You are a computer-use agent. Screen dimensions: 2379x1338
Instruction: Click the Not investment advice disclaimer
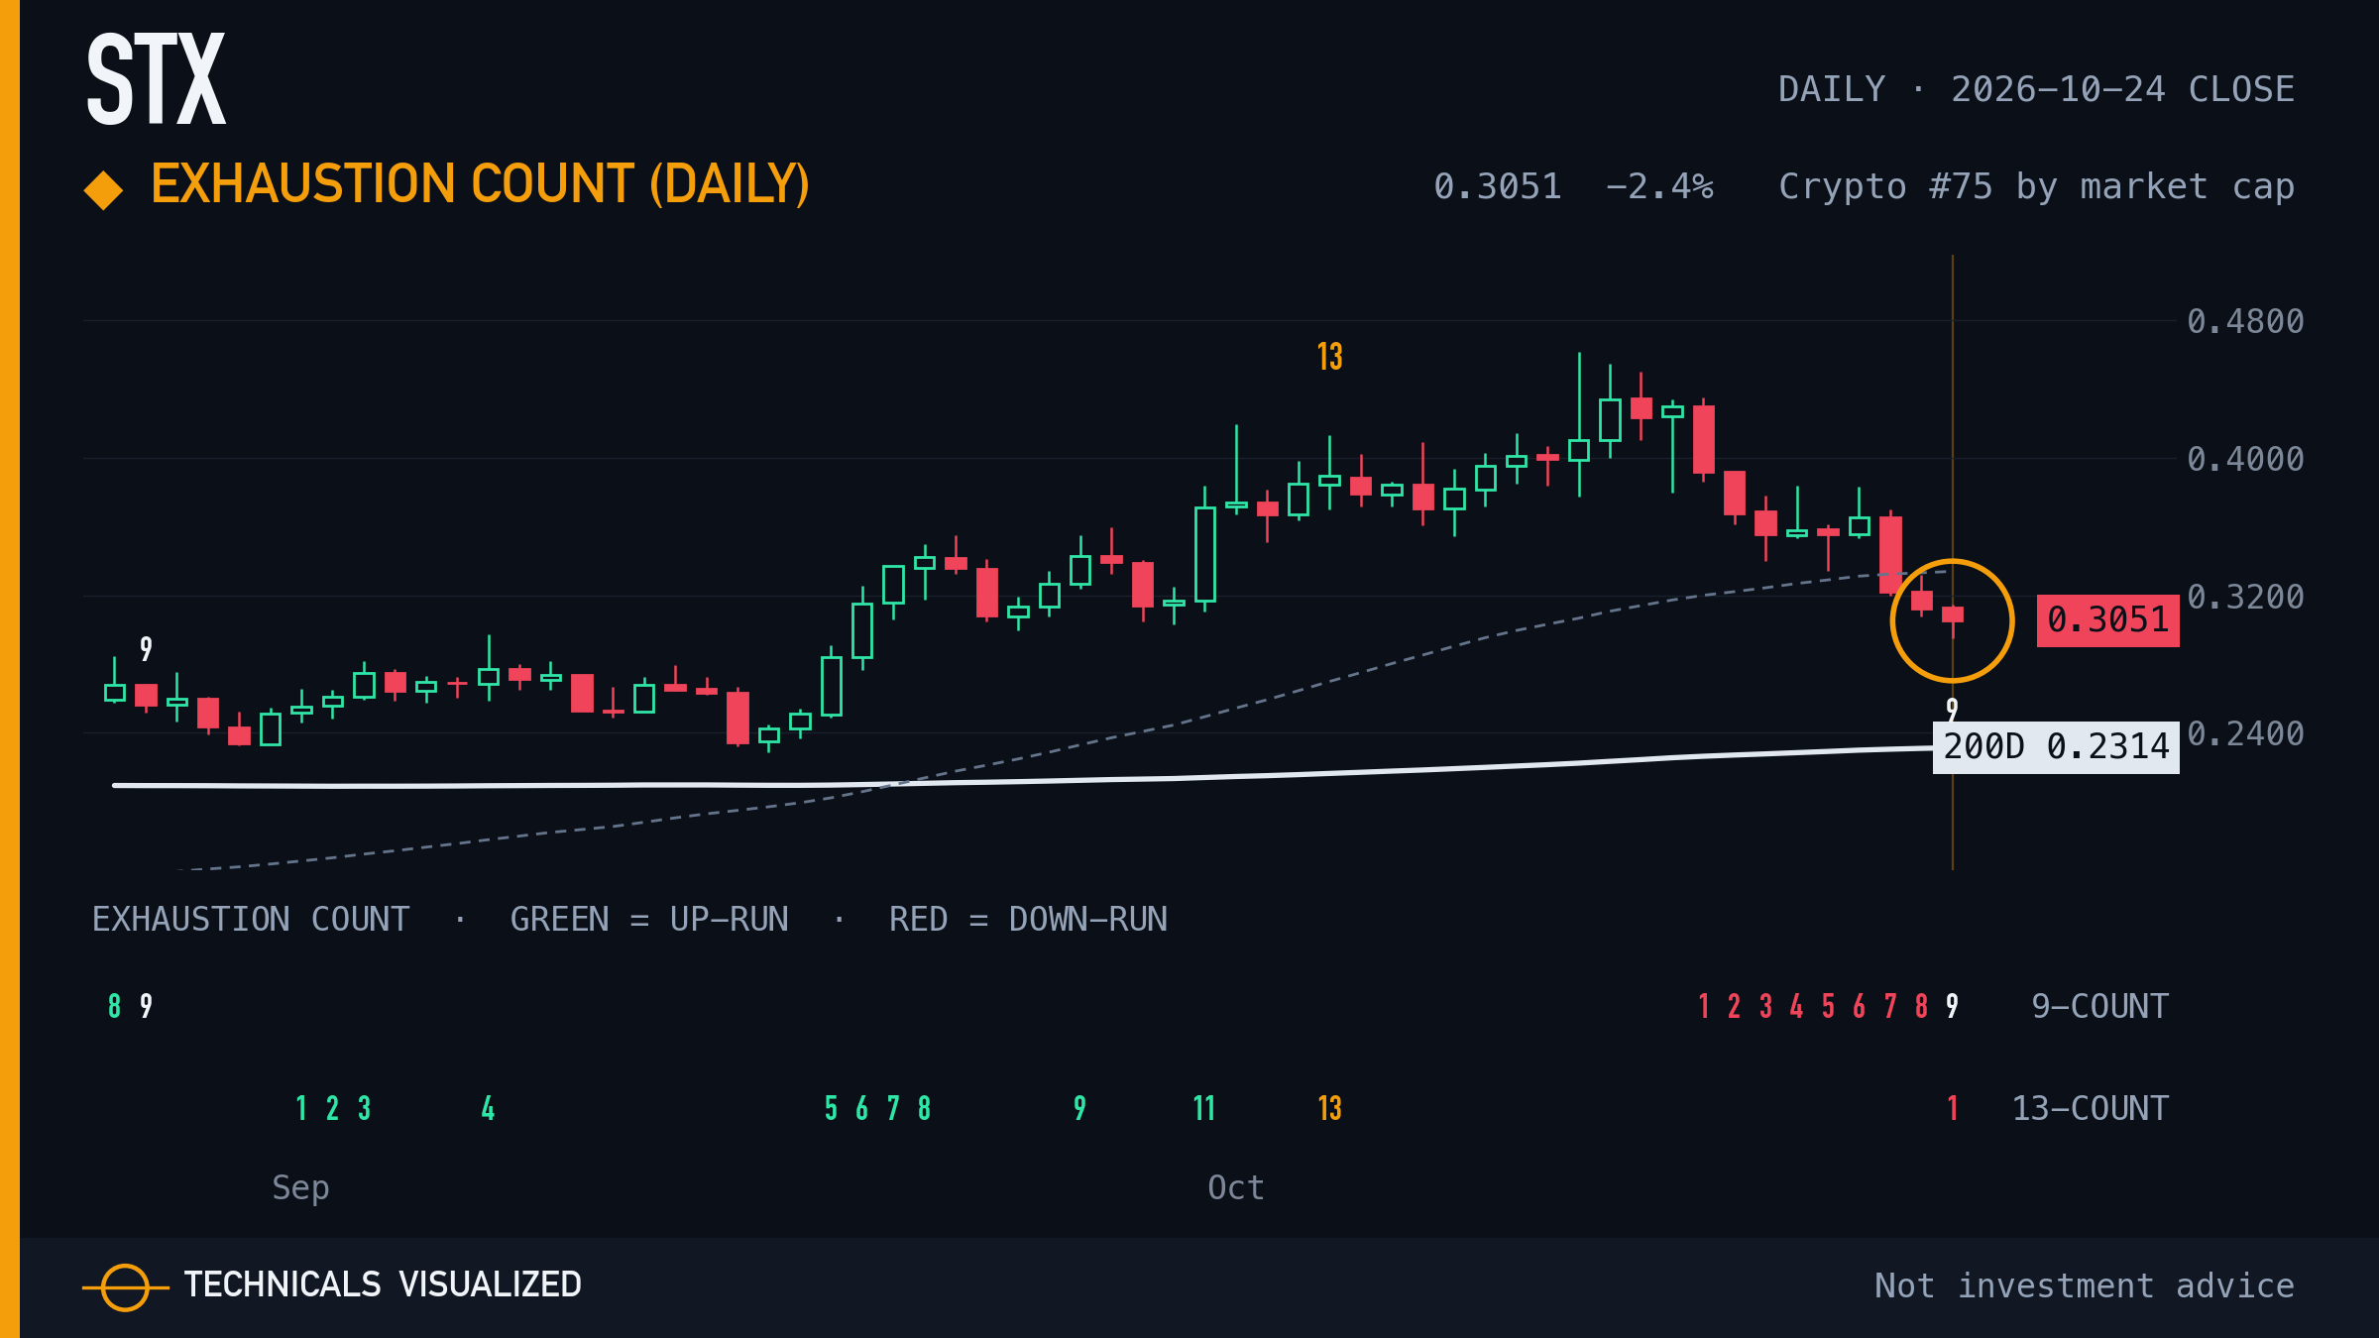2085,1285
